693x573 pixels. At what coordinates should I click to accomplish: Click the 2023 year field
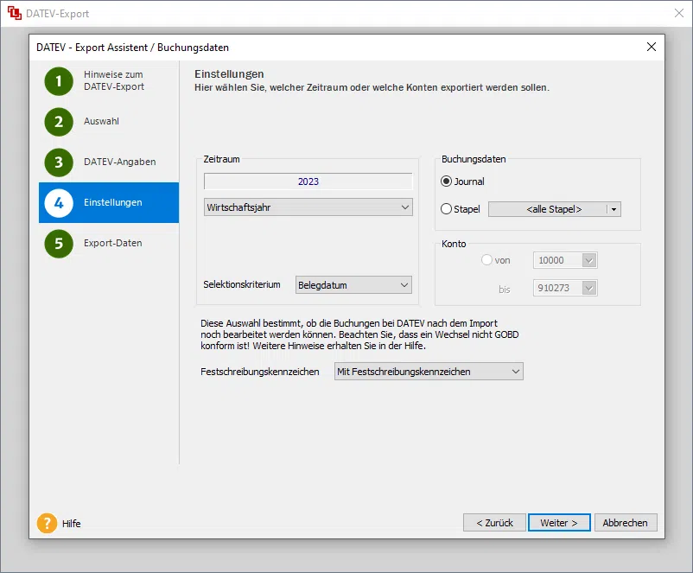(x=308, y=181)
